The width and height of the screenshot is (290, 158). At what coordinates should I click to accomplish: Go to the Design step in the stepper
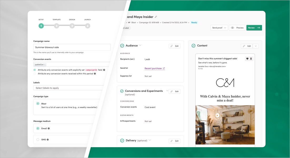pos(72,26)
